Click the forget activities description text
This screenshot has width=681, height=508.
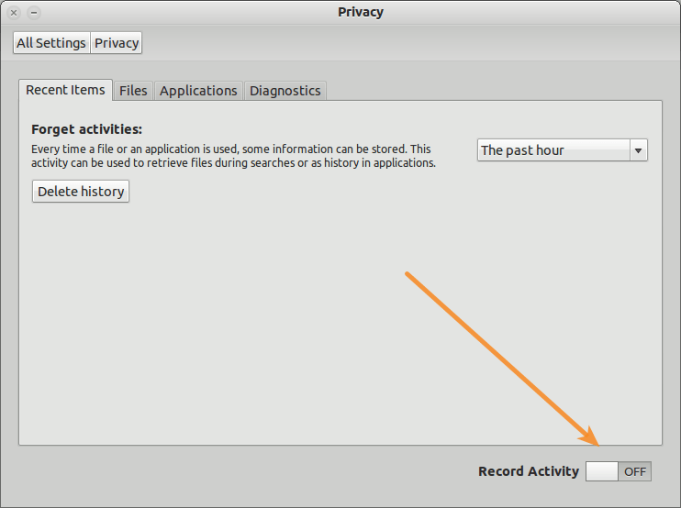click(233, 156)
